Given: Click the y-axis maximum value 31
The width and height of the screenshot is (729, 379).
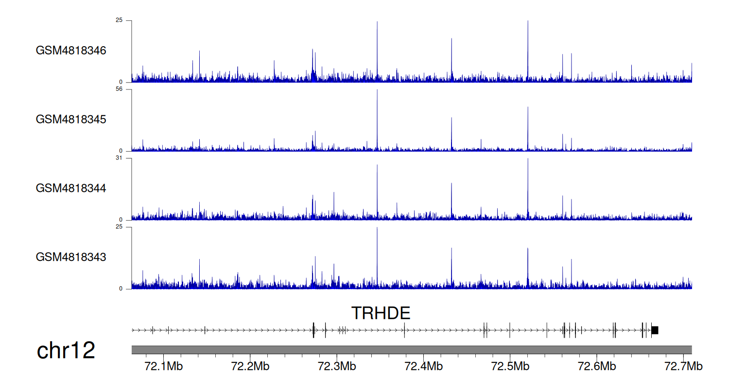Looking at the screenshot, I should (x=119, y=158).
